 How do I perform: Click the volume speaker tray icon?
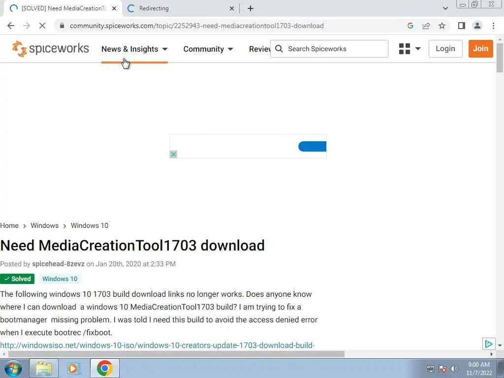pos(454,369)
